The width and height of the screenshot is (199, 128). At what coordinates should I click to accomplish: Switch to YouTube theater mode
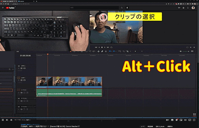(x=185, y=120)
